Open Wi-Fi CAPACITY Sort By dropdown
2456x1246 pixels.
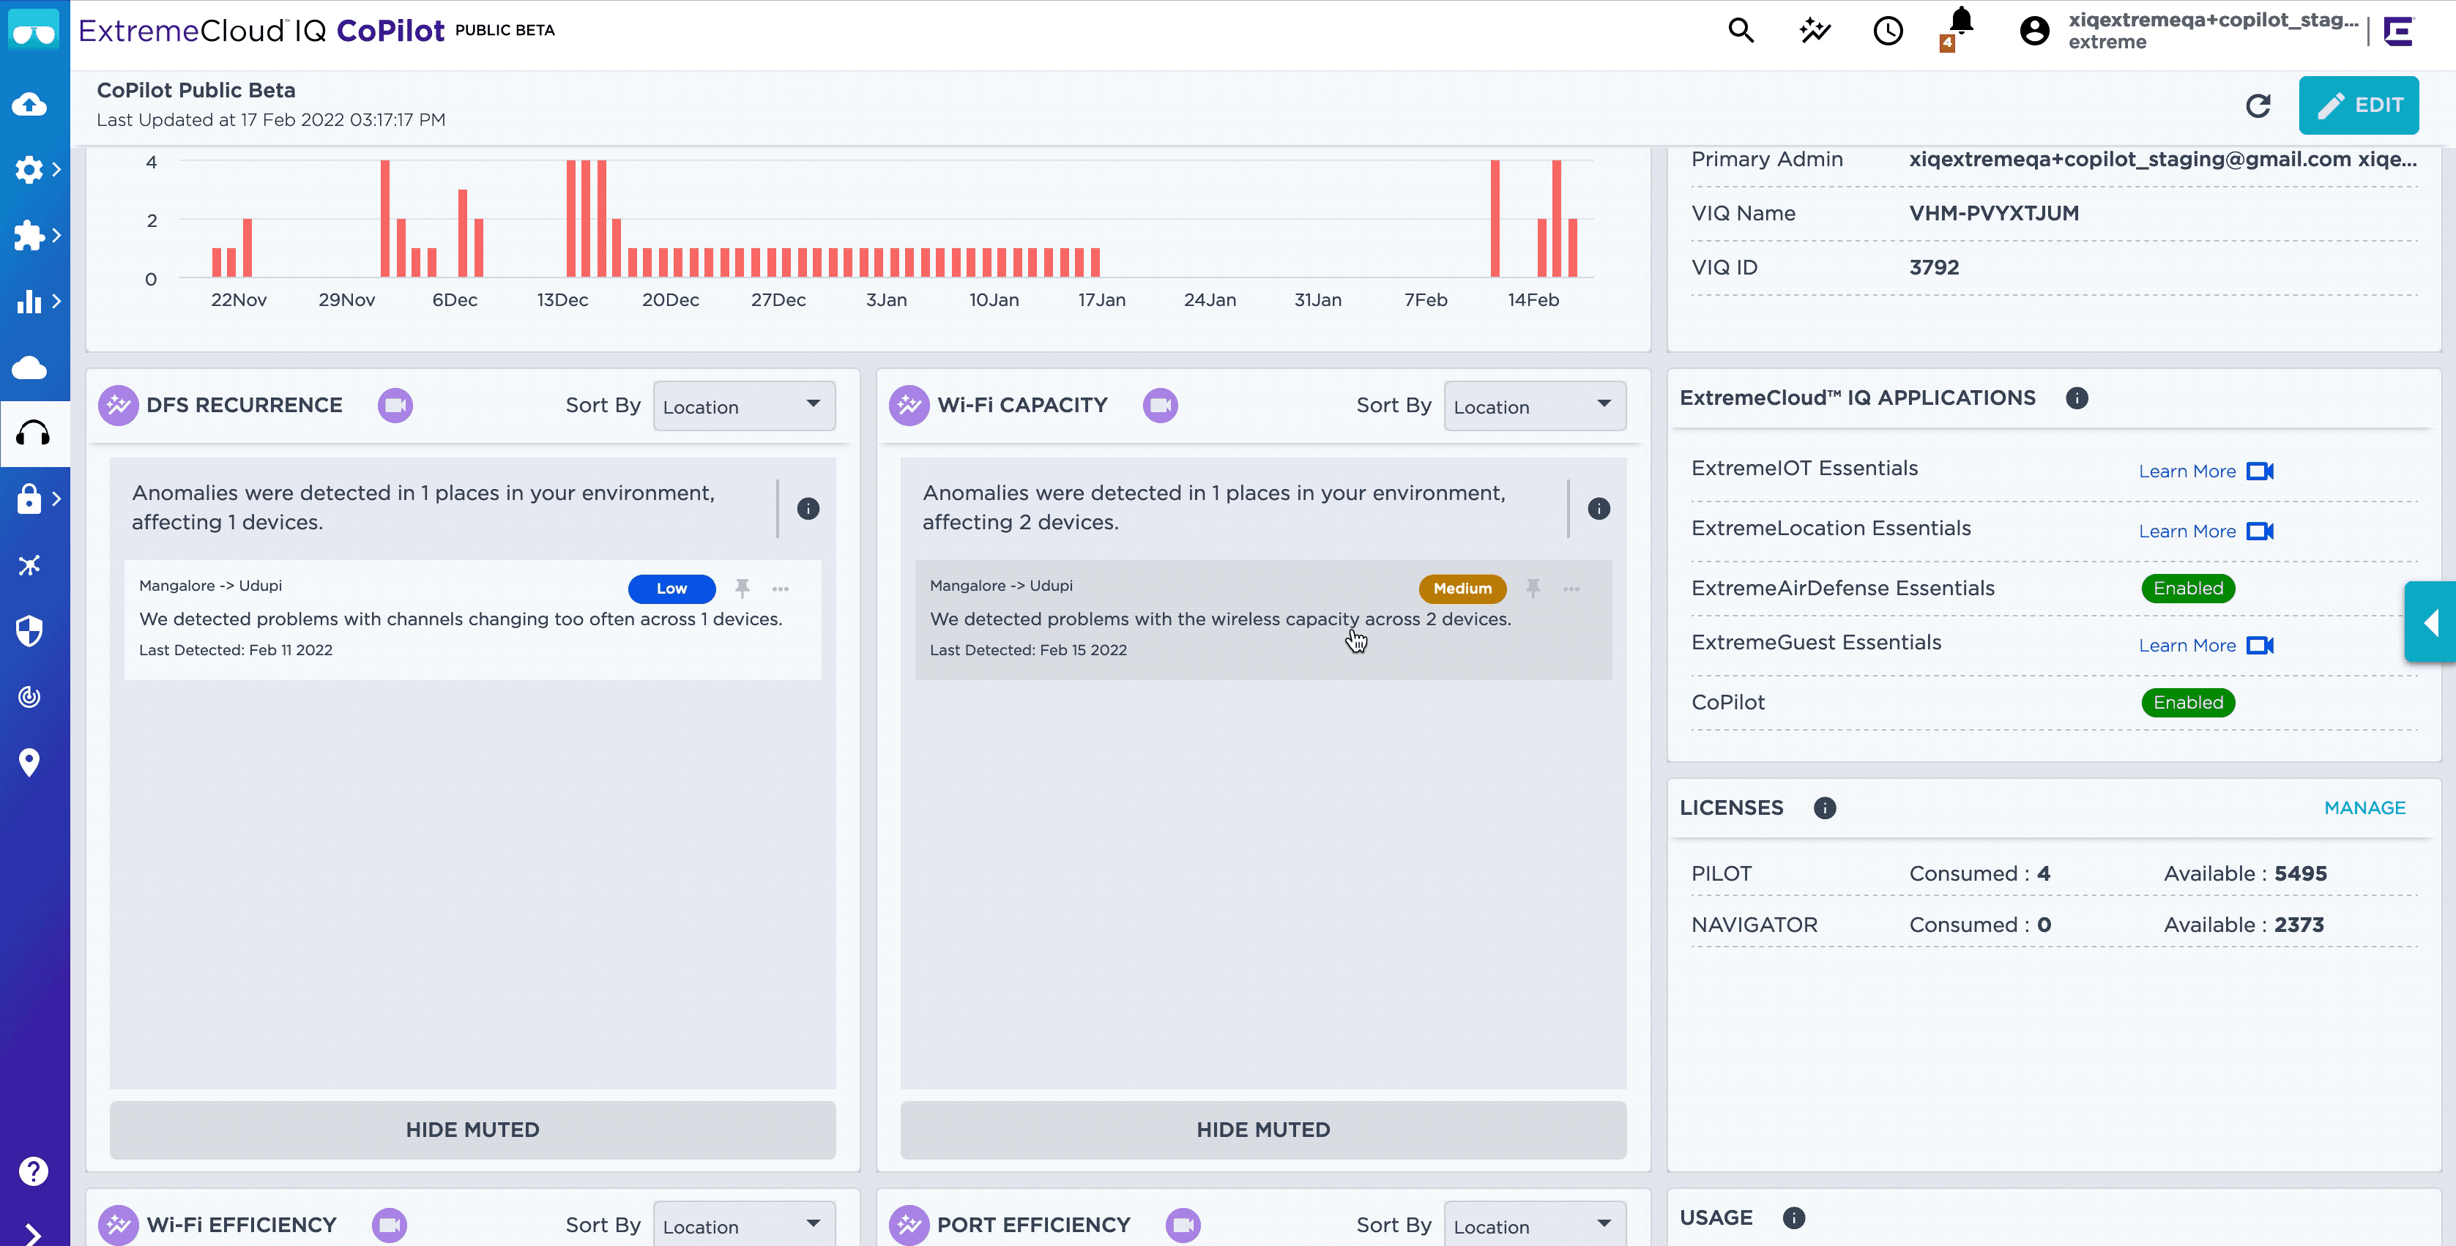pos(1535,406)
